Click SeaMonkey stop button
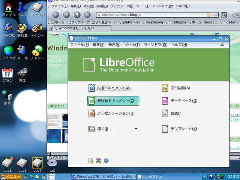The width and height of the screenshot is (240, 180). point(87,15)
